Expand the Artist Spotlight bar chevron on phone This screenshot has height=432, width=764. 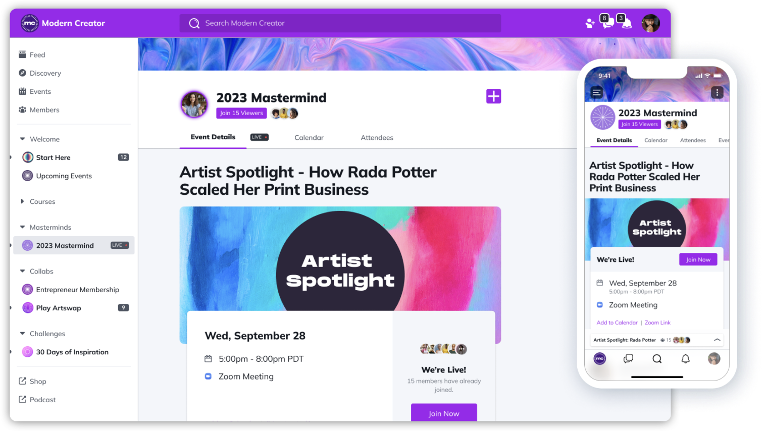coord(717,340)
